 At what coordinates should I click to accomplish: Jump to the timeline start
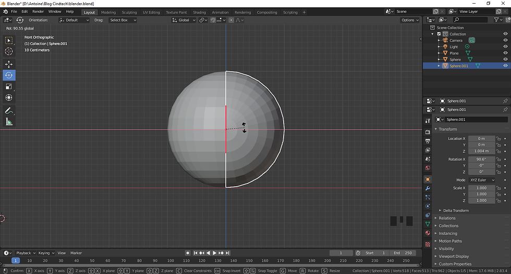(x=196, y=253)
